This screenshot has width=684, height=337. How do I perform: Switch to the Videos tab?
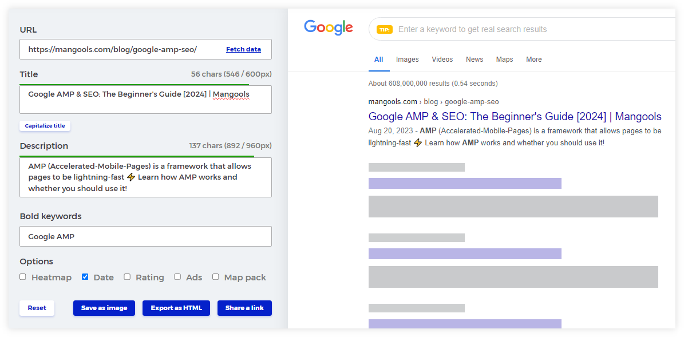click(x=442, y=59)
